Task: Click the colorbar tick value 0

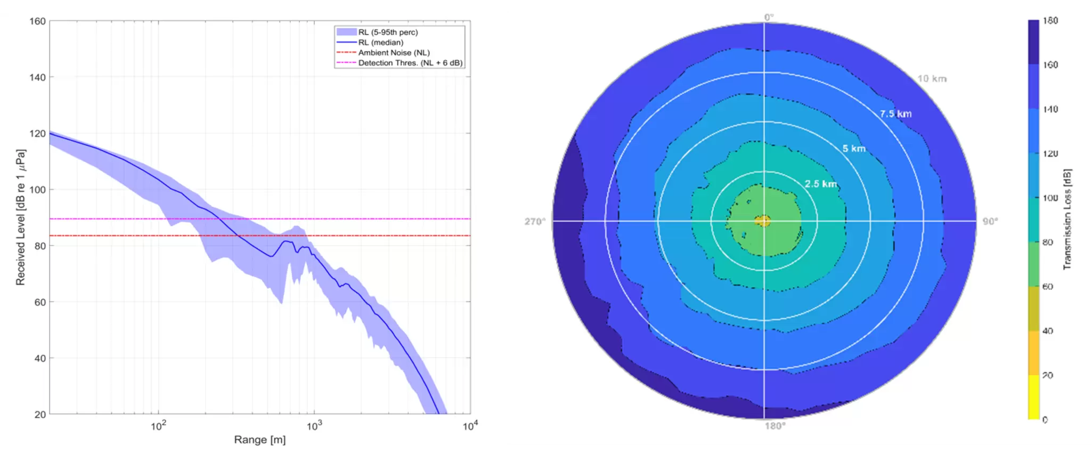Action: click(x=1045, y=419)
